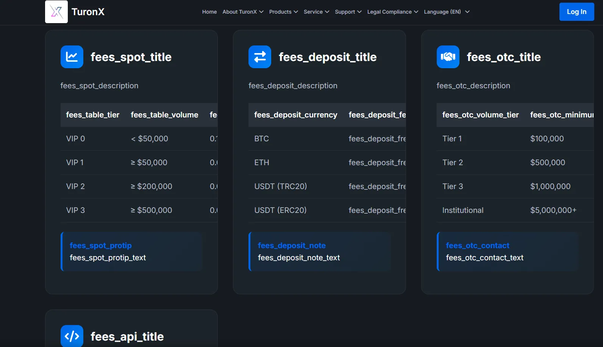
Task: Click the TuronX logo icon
Action: click(x=56, y=12)
